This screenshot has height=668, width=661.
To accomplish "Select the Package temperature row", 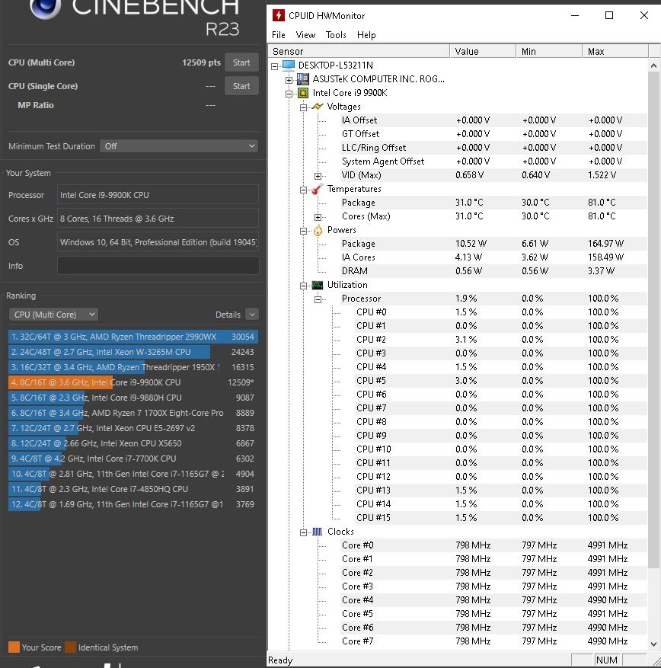I will tap(493, 203).
